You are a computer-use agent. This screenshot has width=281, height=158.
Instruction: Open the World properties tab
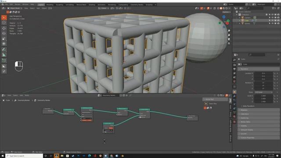pyautogui.click(x=234, y=82)
